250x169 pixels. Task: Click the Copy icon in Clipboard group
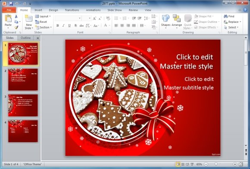[x=16, y=22]
